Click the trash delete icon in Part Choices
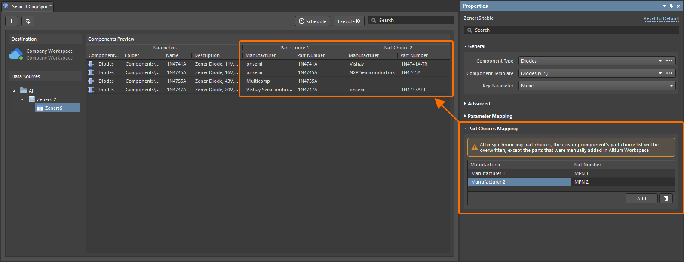Viewport: 684px width, 262px height. (666, 198)
